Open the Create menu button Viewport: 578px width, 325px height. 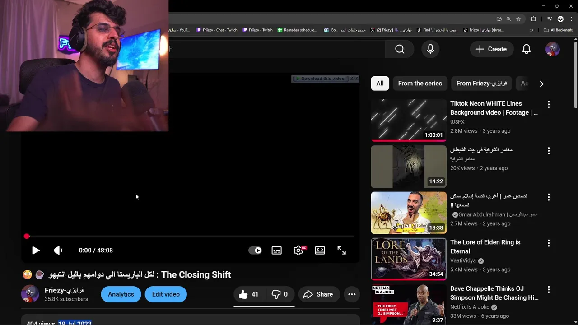491,49
